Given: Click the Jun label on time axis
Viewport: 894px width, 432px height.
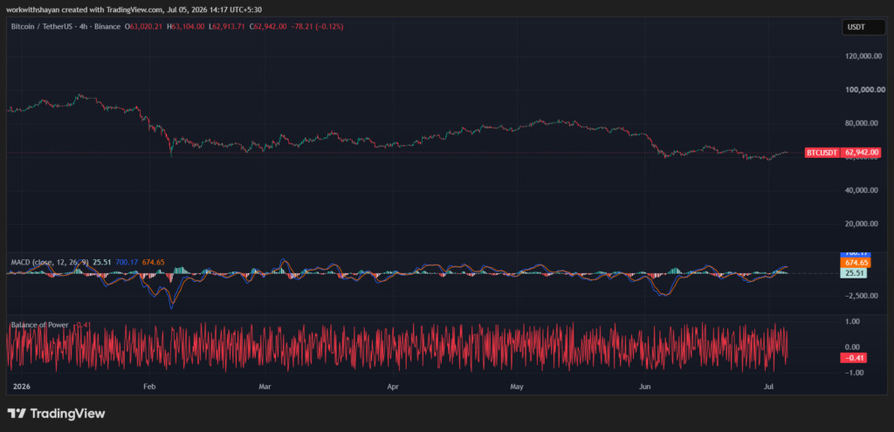Looking at the screenshot, I should pyautogui.click(x=645, y=387).
